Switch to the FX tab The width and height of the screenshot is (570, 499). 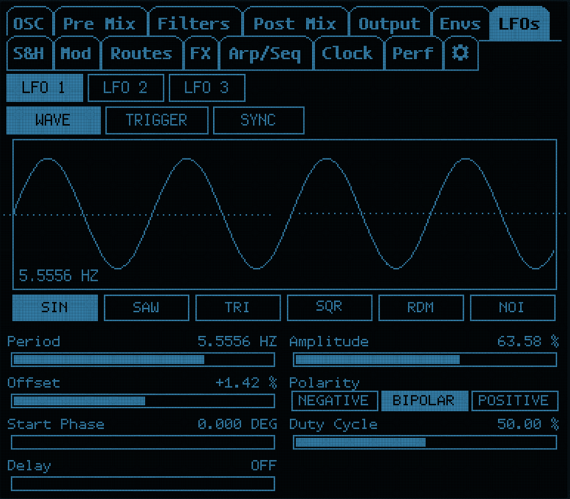click(201, 53)
